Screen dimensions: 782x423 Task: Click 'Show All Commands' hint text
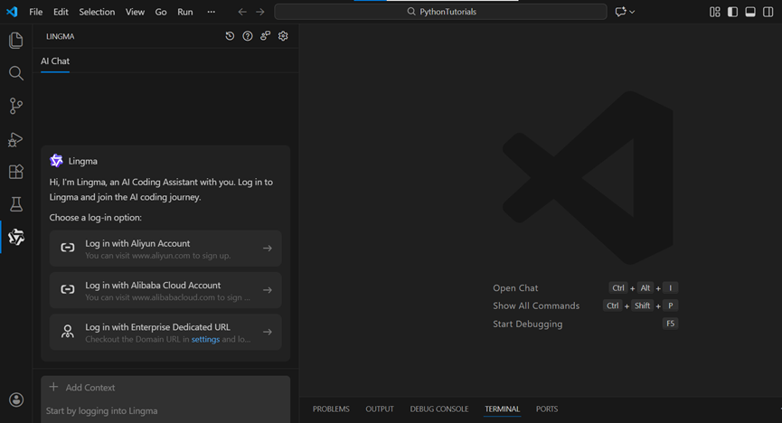536,305
